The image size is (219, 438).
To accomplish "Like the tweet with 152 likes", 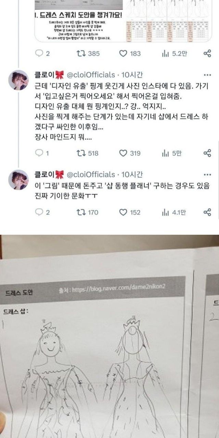I will 130,212.
